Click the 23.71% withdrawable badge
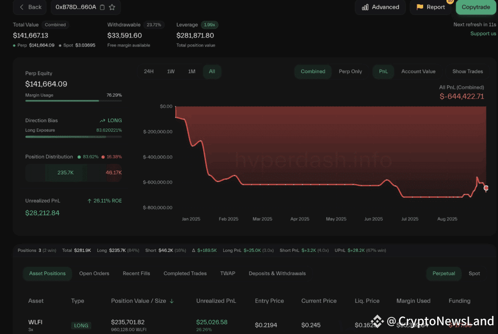This screenshot has width=498, height=334. (x=154, y=25)
